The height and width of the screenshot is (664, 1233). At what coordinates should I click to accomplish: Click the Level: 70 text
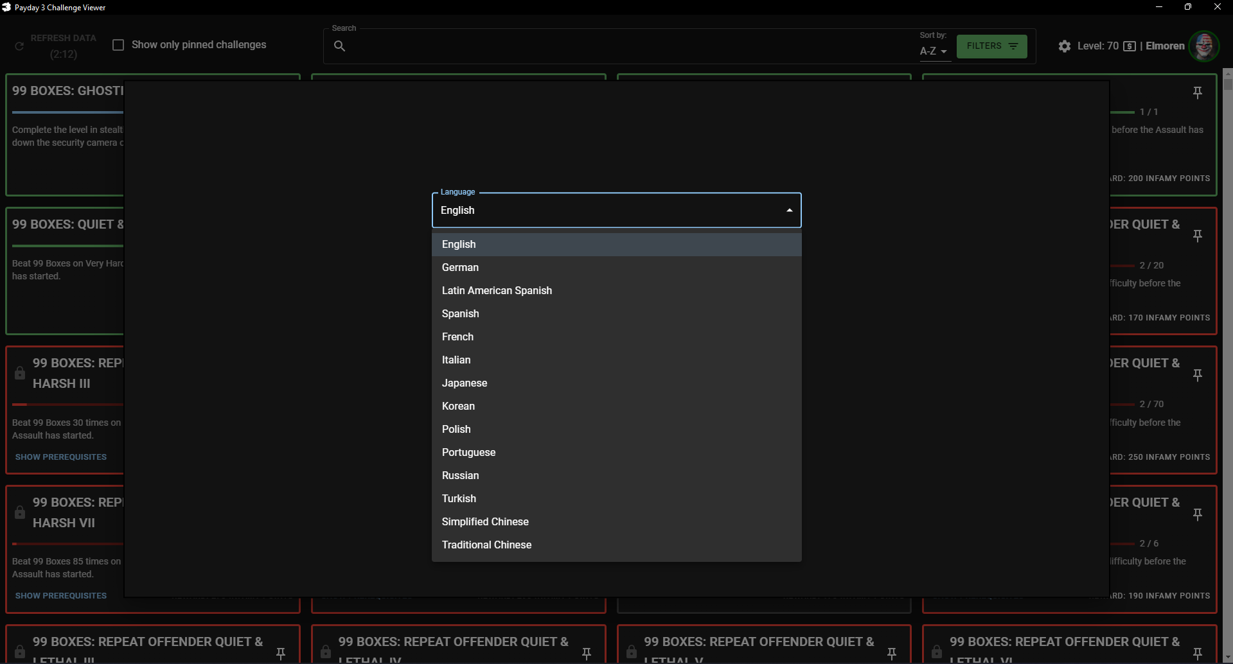(x=1098, y=46)
